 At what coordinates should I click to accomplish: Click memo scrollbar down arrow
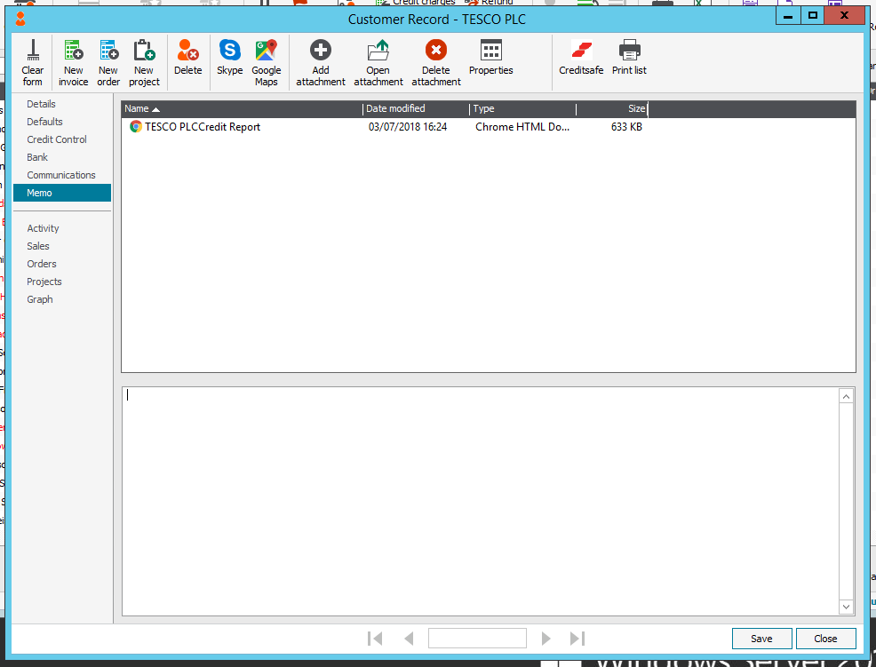click(846, 607)
